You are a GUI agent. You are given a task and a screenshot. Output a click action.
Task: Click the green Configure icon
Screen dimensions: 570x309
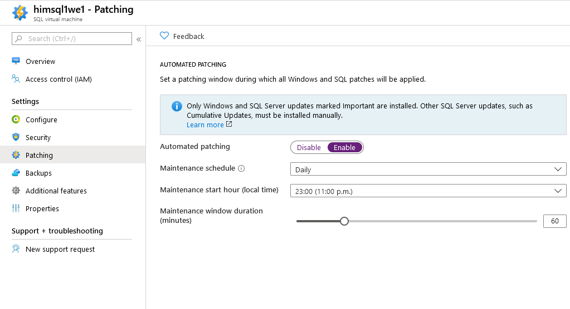click(x=16, y=119)
